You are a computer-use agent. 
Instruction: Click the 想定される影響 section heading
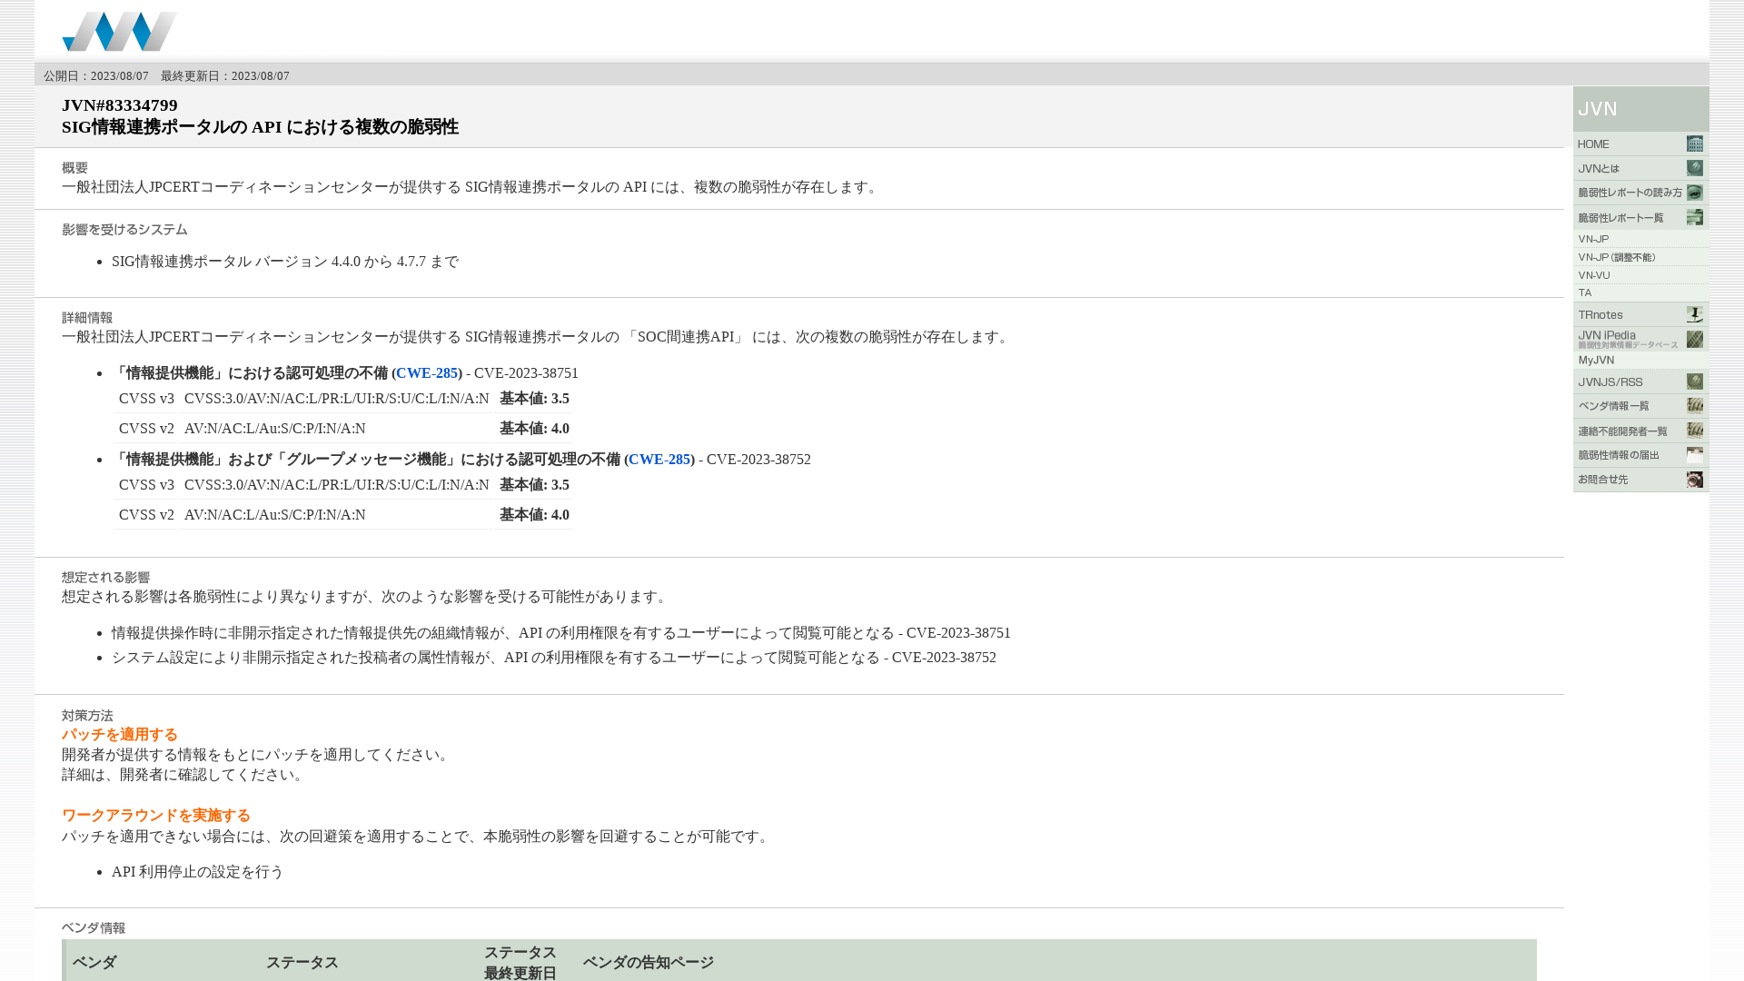105,578
